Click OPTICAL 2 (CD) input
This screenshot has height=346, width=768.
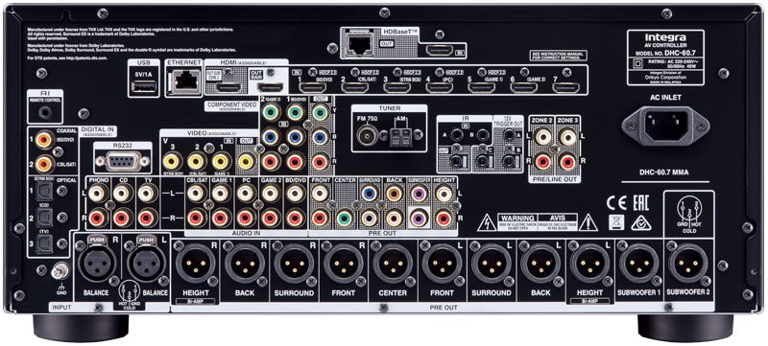tap(44, 217)
